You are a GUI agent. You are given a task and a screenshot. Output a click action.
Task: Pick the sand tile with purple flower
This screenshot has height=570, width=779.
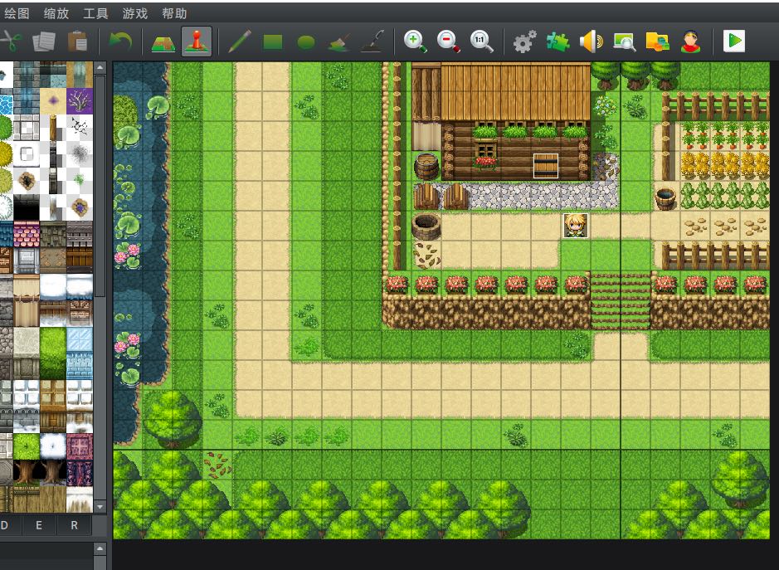(52, 101)
